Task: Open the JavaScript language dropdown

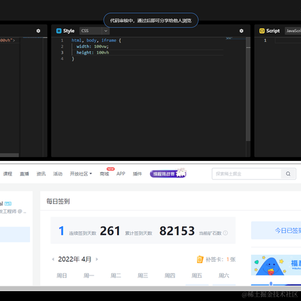Action: coord(293,31)
